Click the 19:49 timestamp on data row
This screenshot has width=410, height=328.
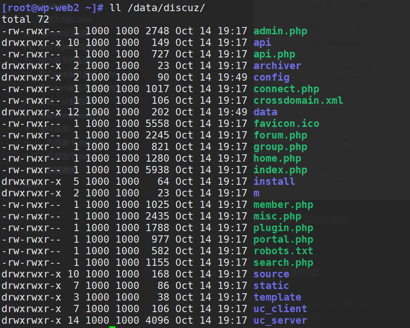232,112
